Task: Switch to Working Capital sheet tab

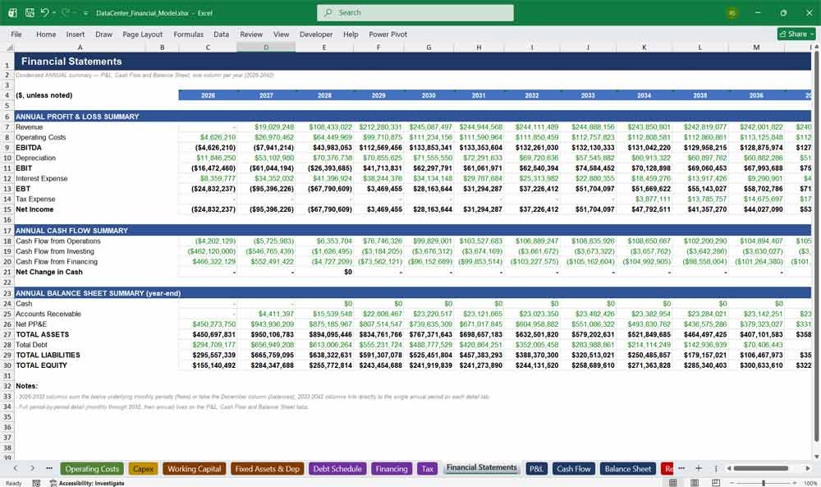Action: [195, 469]
